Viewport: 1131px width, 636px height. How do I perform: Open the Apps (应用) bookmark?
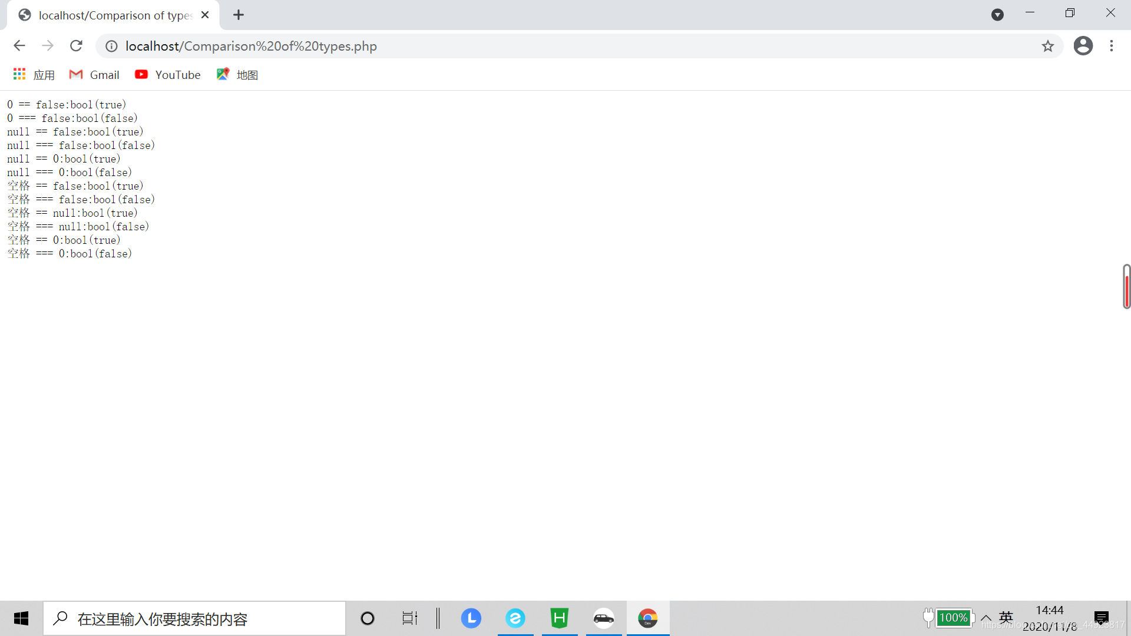34,75
